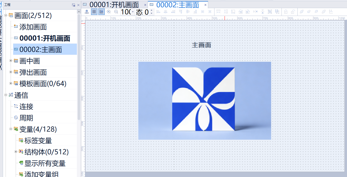Click the locate position pin icon
This screenshot has width=347, height=177.
pos(87,12)
